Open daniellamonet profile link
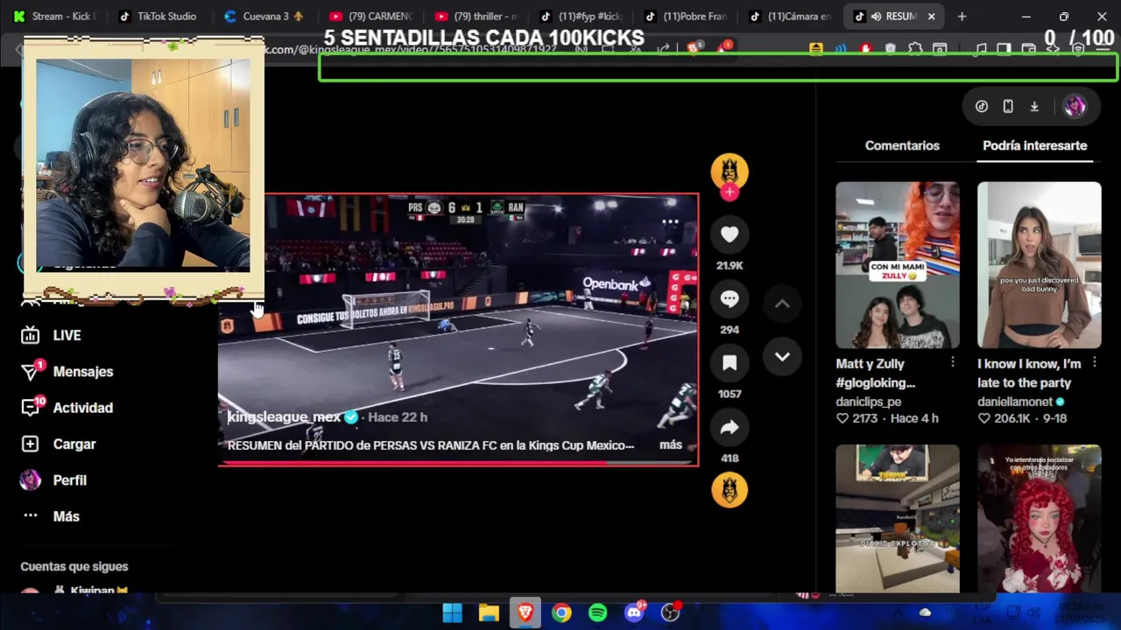The width and height of the screenshot is (1121, 630). click(x=1014, y=402)
